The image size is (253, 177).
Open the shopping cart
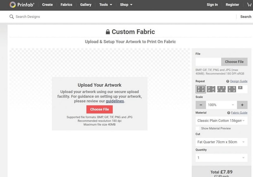pyautogui.click(x=249, y=5)
